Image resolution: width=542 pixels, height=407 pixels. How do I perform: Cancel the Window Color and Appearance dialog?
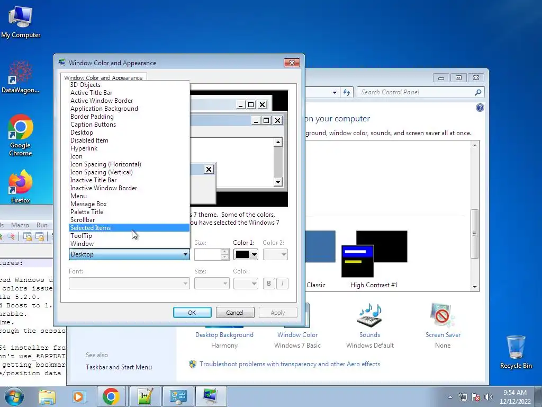pyautogui.click(x=234, y=313)
